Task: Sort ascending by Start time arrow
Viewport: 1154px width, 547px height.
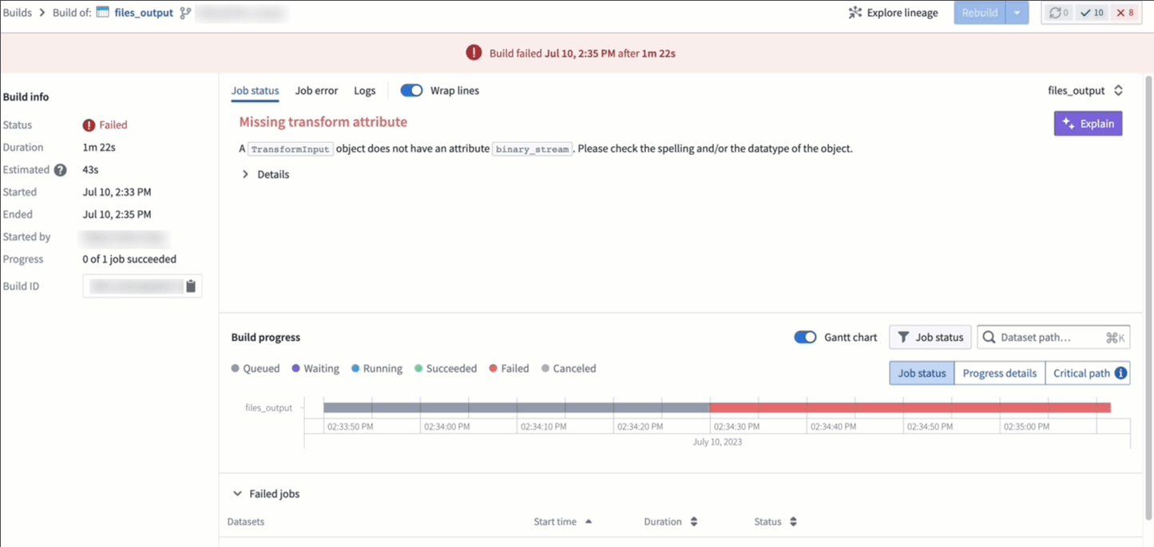Action: click(x=589, y=521)
